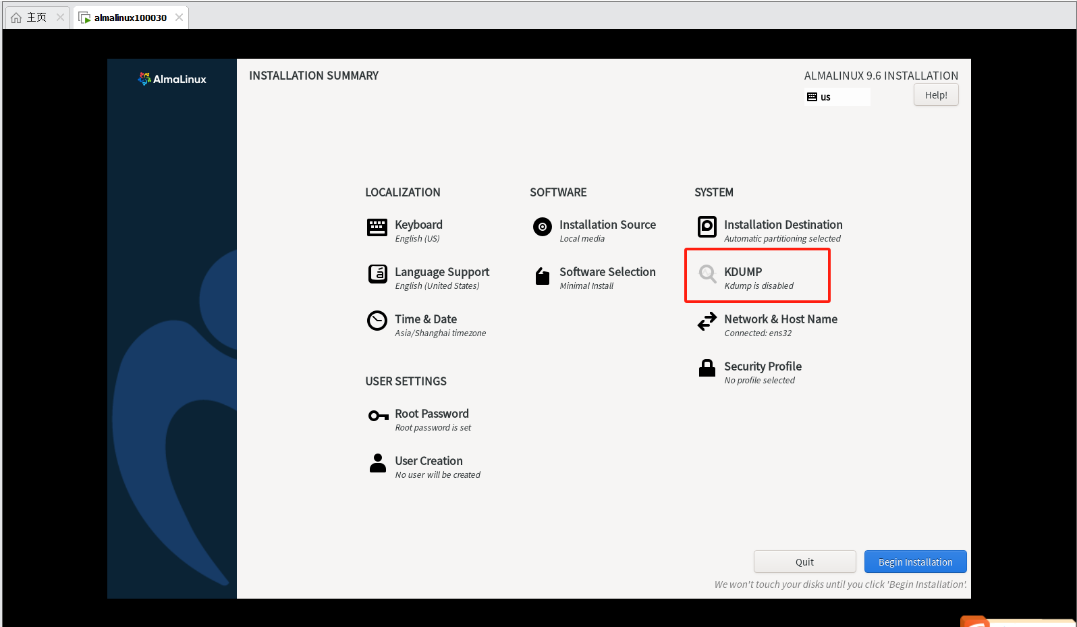Click 'Automatic partitioning selected' text

(x=782, y=239)
